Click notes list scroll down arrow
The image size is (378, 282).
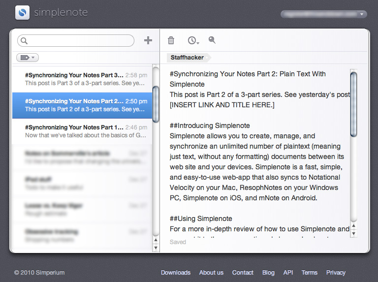pos(156,248)
